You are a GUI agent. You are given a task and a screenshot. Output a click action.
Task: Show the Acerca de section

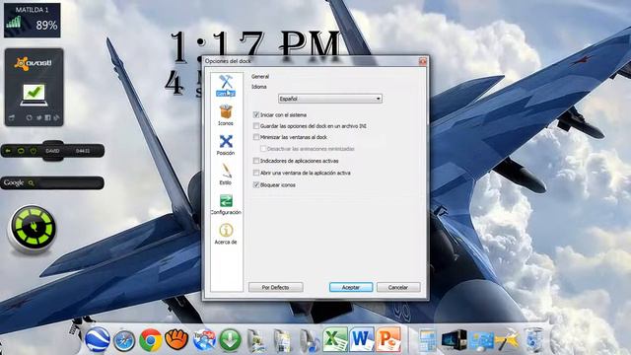pyautogui.click(x=226, y=234)
